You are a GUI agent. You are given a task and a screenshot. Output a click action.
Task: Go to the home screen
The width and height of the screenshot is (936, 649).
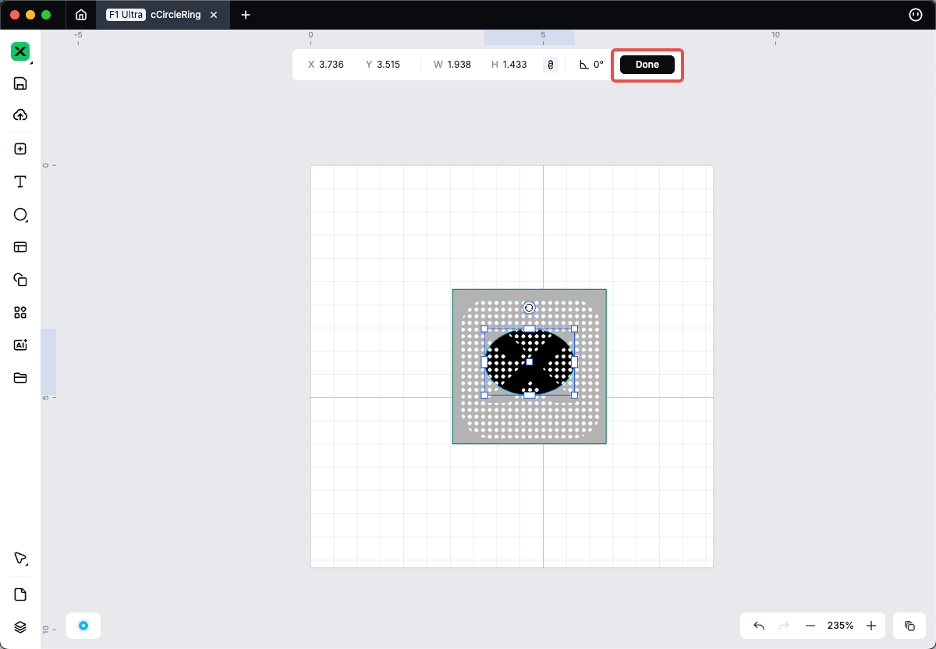pos(81,15)
